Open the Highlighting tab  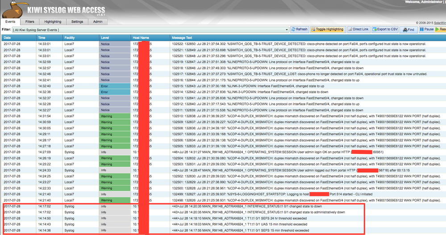tap(53, 22)
